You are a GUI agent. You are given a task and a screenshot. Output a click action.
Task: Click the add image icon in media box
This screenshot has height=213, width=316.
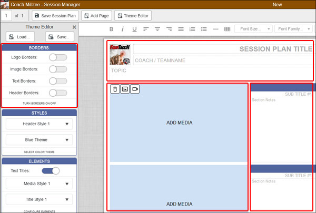[x=125, y=89]
